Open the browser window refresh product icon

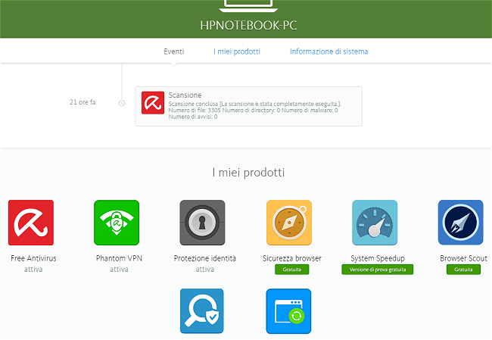(x=288, y=311)
